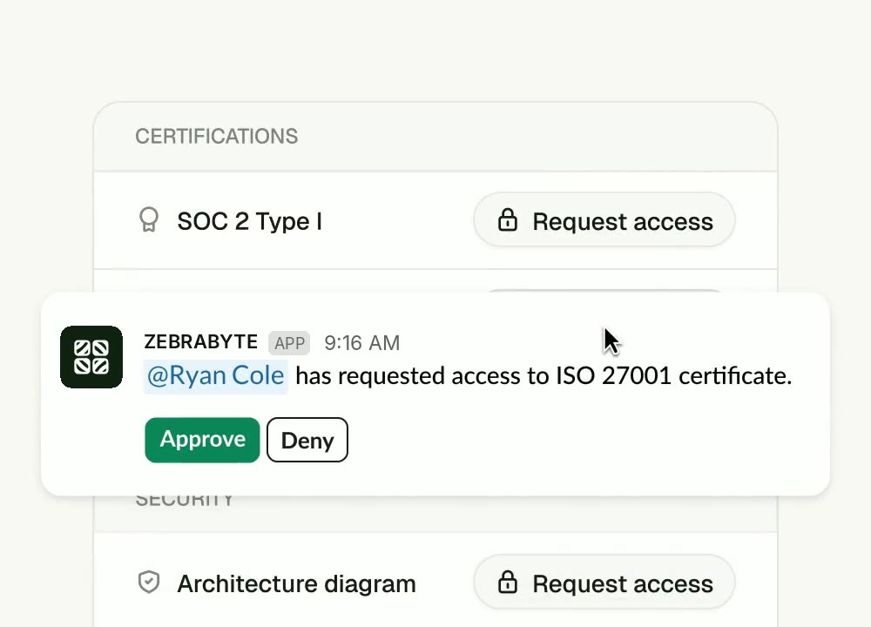Click the award ribbon icon beside SOC 2
This screenshot has width=871, height=627.
click(148, 220)
